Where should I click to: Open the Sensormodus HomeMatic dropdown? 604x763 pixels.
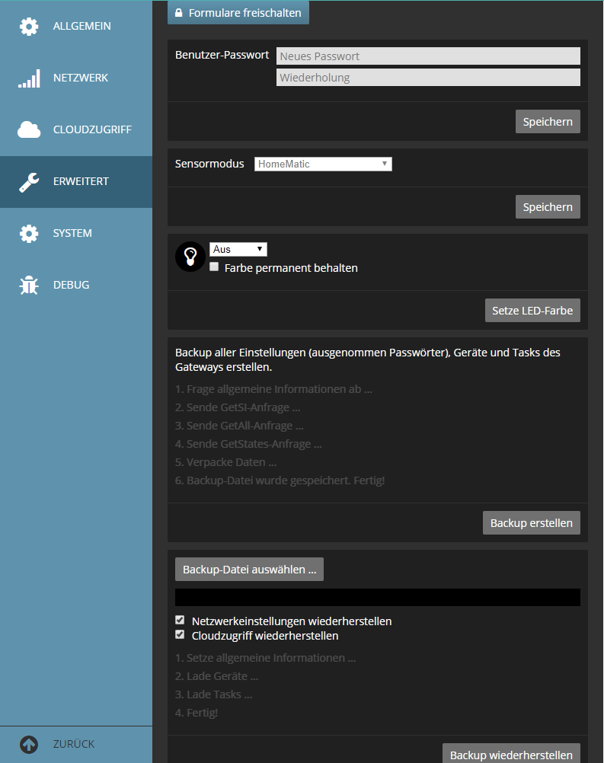(x=323, y=164)
